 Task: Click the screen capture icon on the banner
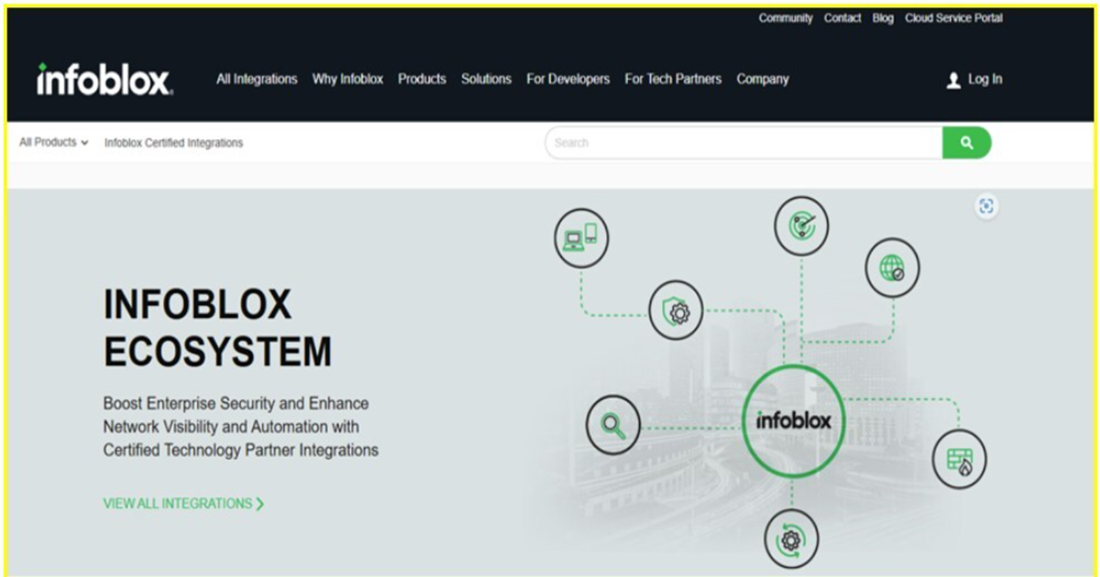pos(986,206)
